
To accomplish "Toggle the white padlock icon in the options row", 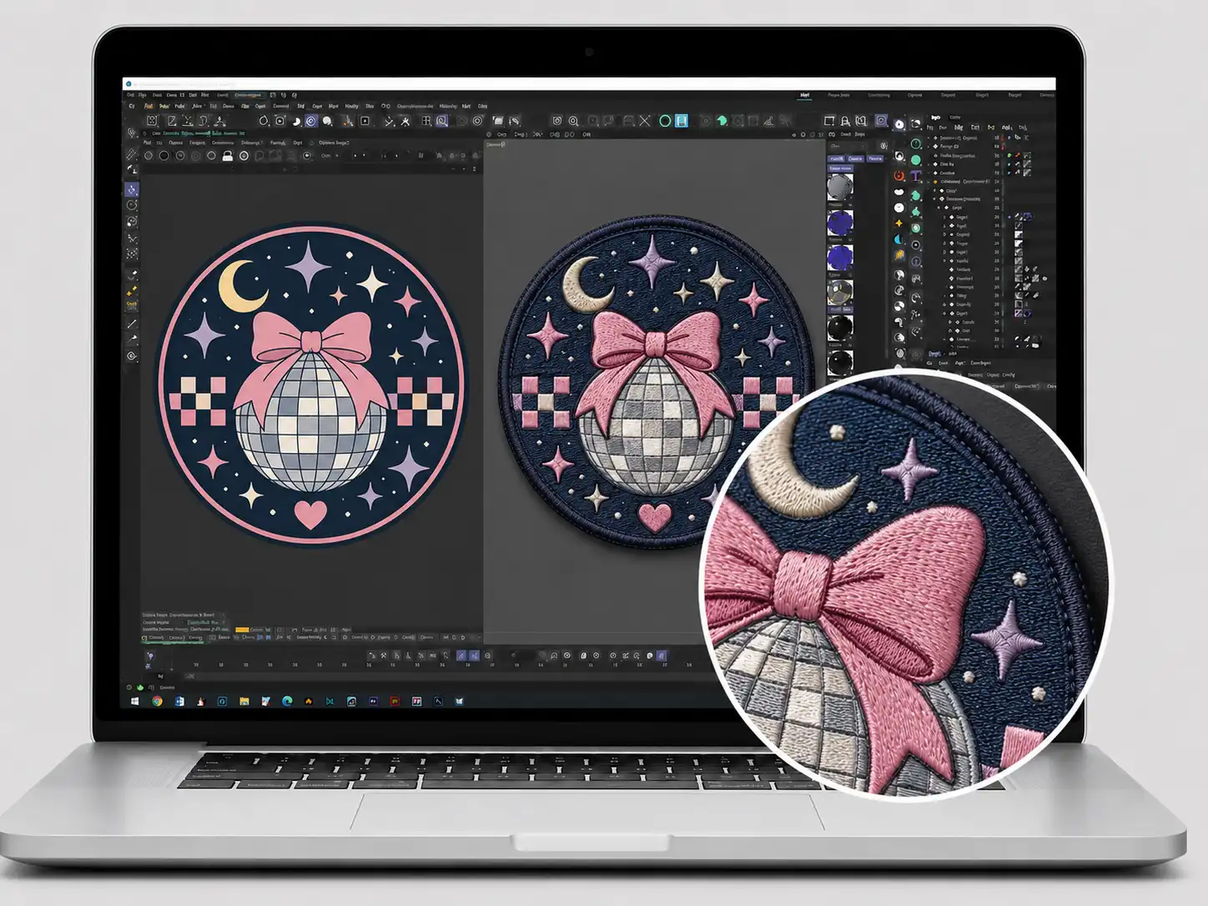I will tap(227, 155).
